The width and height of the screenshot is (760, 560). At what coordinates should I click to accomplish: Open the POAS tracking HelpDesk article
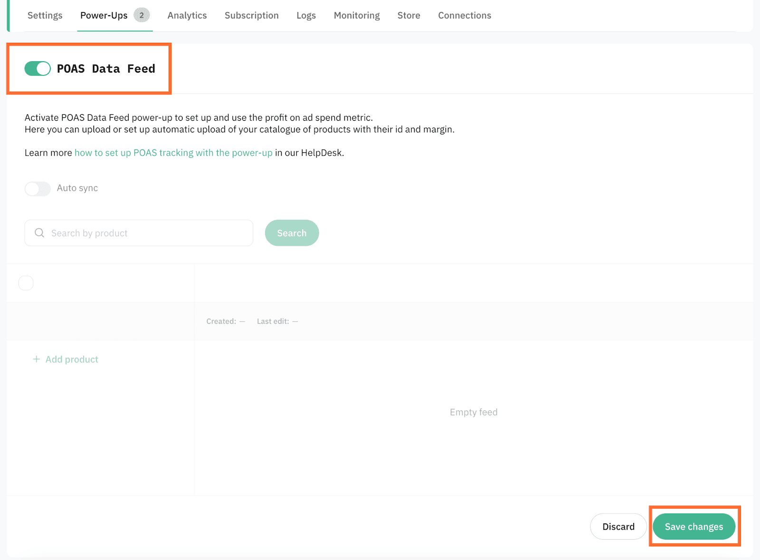(x=173, y=153)
